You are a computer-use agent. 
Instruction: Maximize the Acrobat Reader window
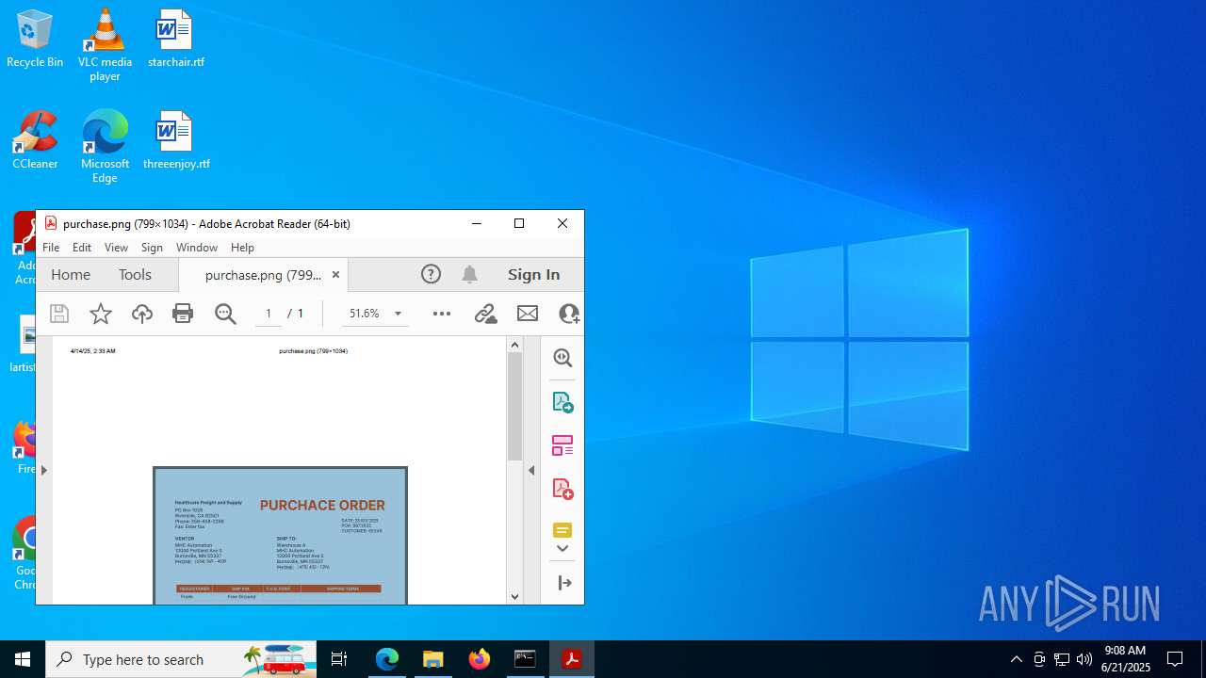click(519, 223)
